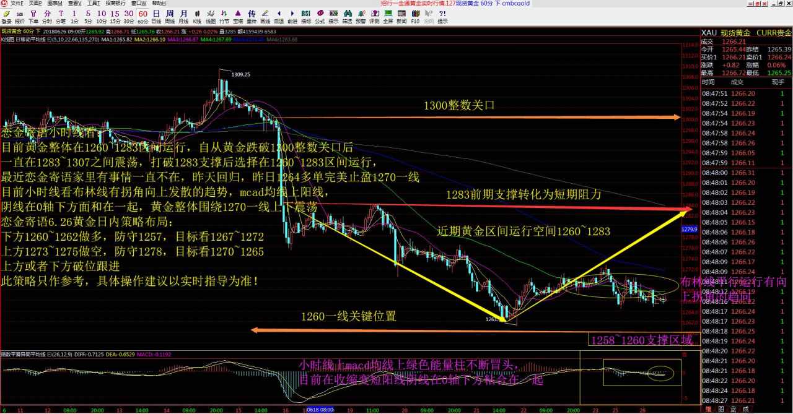Open the 文件F menu
This screenshot has height=414, width=793.
[17, 4]
